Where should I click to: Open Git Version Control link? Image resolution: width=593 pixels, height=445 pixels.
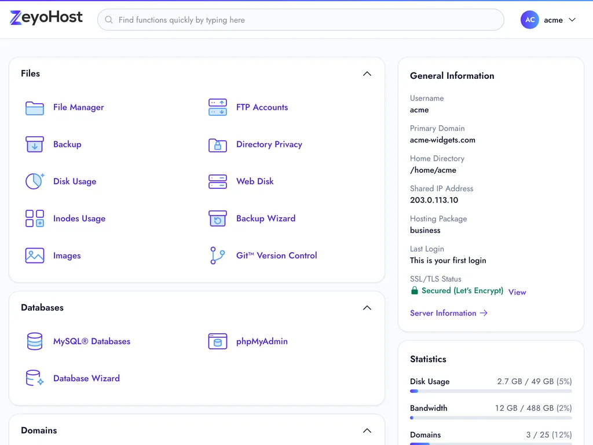pos(276,256)
